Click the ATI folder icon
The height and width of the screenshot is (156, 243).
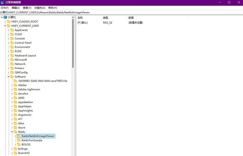click(16, 119)
